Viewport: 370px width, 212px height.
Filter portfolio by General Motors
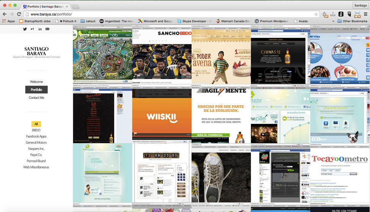(x=36, y=142)
